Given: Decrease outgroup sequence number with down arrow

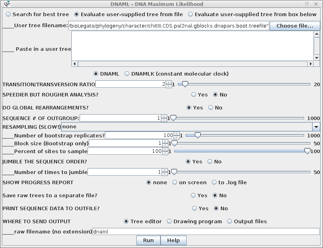Looking at the screenshot, I should (x=164, y=120).
